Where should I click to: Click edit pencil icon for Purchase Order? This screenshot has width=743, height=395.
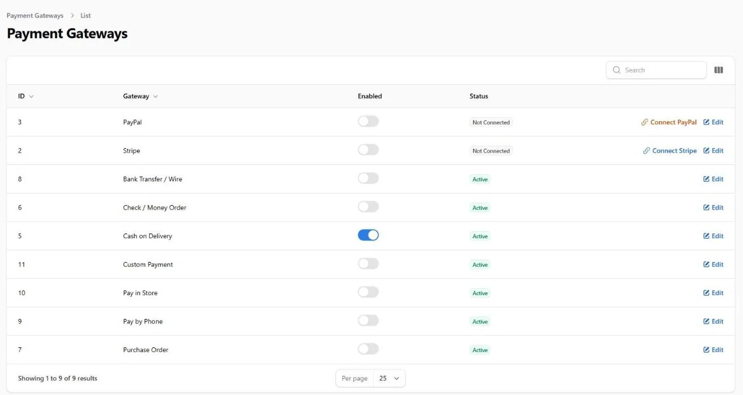point(706,350)
